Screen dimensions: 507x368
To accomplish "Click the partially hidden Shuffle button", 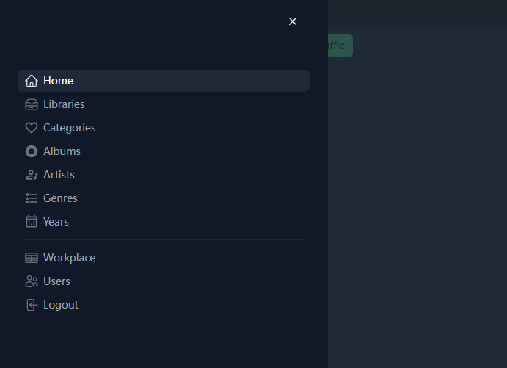I will point(340,46).
